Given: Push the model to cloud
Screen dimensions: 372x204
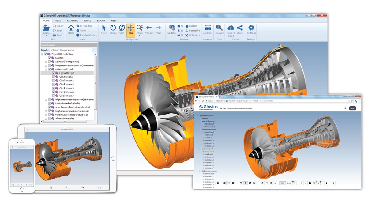Looking at the screenshot, I should coord(231,29).
